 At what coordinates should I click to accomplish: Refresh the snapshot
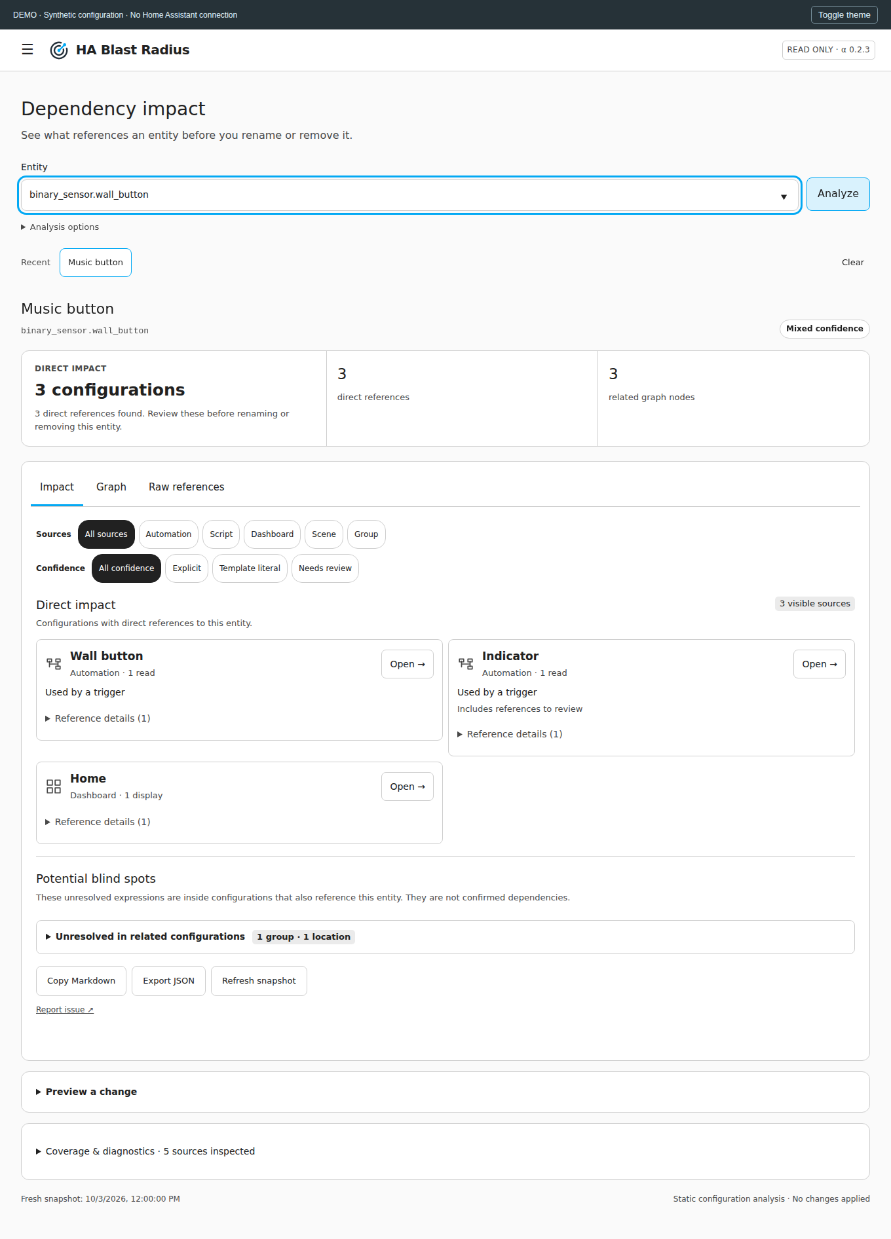259,981
